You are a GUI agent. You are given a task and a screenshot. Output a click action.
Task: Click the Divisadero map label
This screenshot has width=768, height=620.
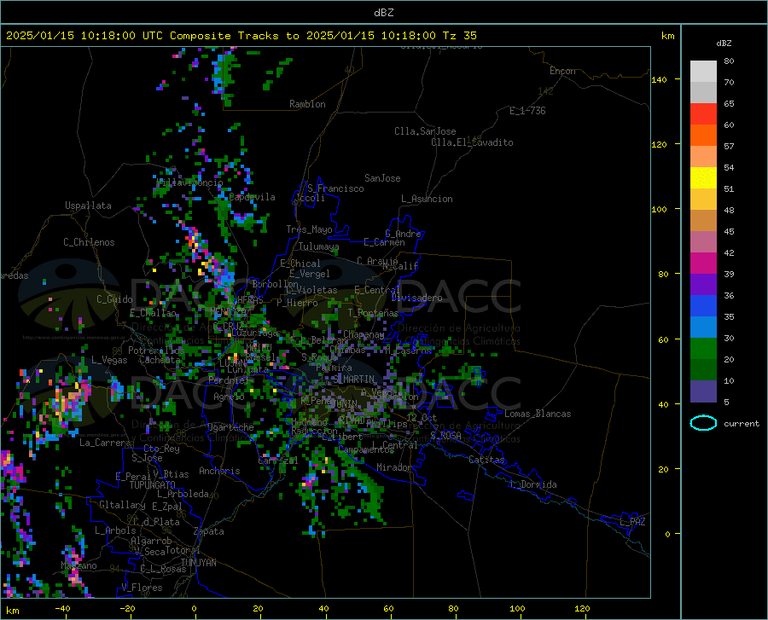click(416, 298)
